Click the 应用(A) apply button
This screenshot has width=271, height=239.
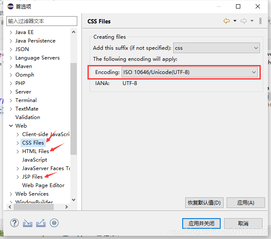click(245, 203)
